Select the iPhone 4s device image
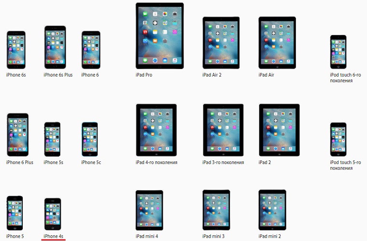Screen dimensions: 367x241 tap(53, 214)
